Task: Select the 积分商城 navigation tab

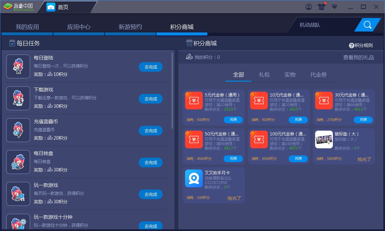Action: [x=182, y=27]
